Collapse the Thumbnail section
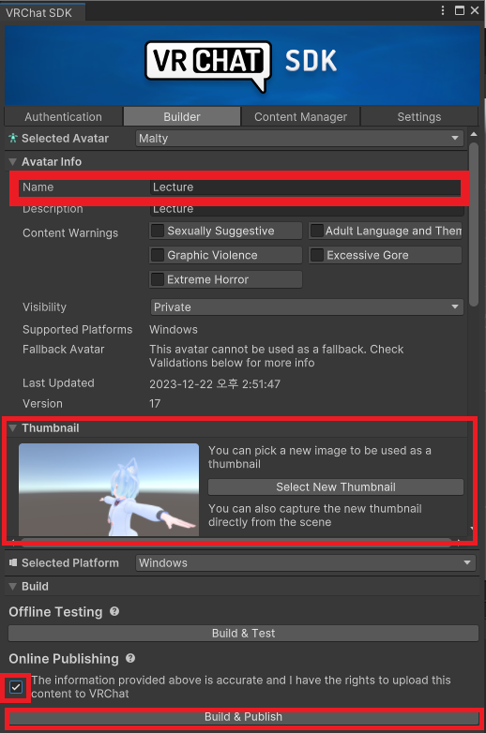The image size is (486, 733). (12, 427)
